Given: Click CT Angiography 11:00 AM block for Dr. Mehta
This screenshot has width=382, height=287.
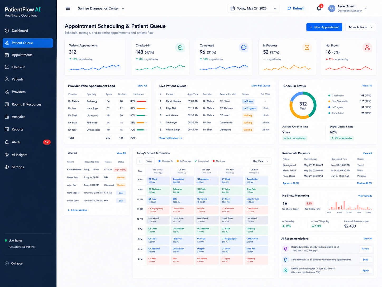Looking at the screenshot, I should point(158,210).
